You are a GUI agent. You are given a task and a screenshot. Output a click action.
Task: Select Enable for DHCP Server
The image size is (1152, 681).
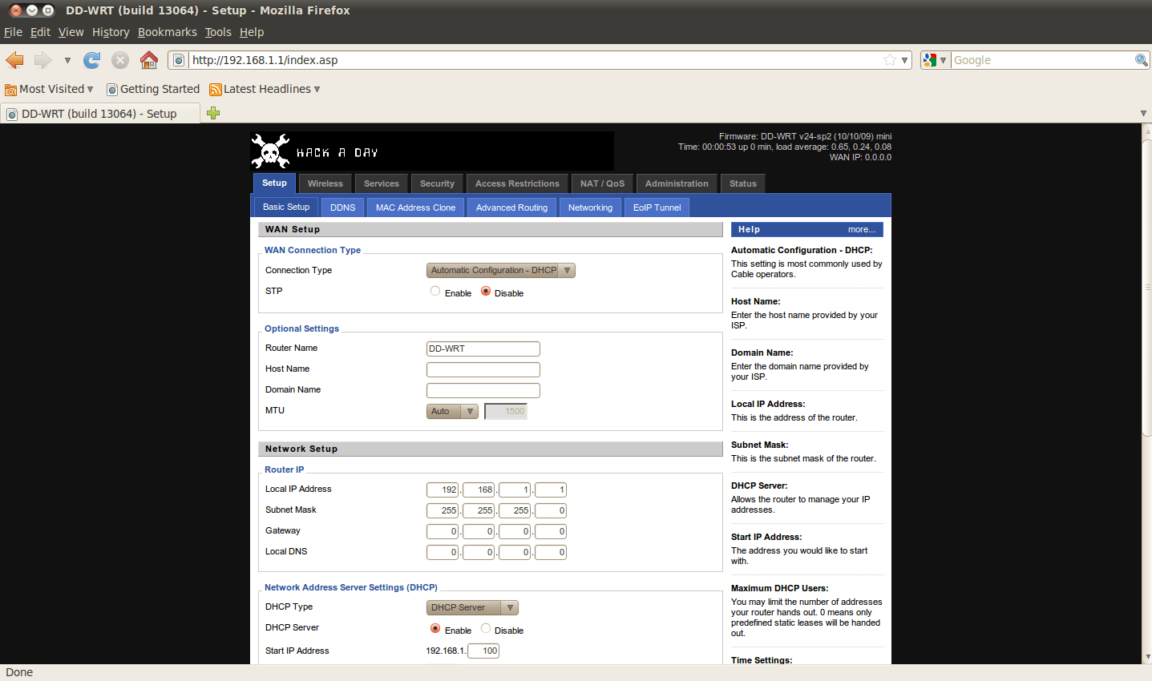435,629
